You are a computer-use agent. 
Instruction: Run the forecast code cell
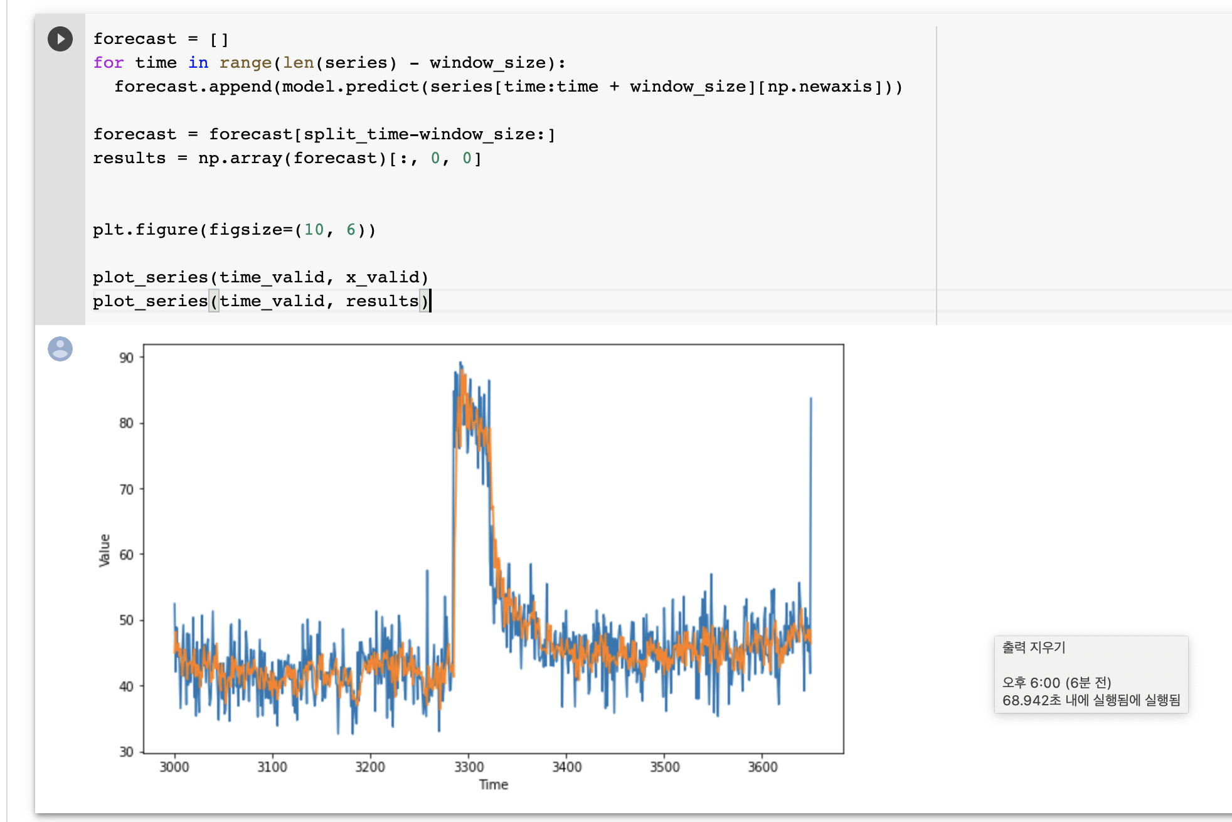(x=60, y=39)
